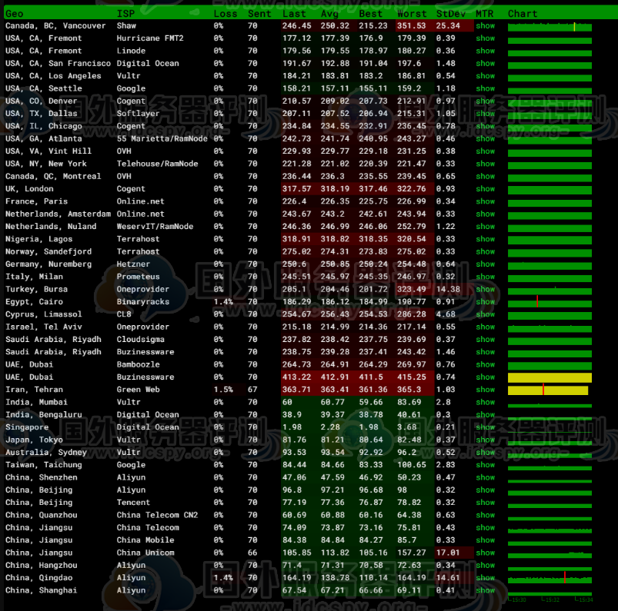
Task: Click the 'Softlayer' ISP cell for Dallas
Action: click(x=138, y=114)
